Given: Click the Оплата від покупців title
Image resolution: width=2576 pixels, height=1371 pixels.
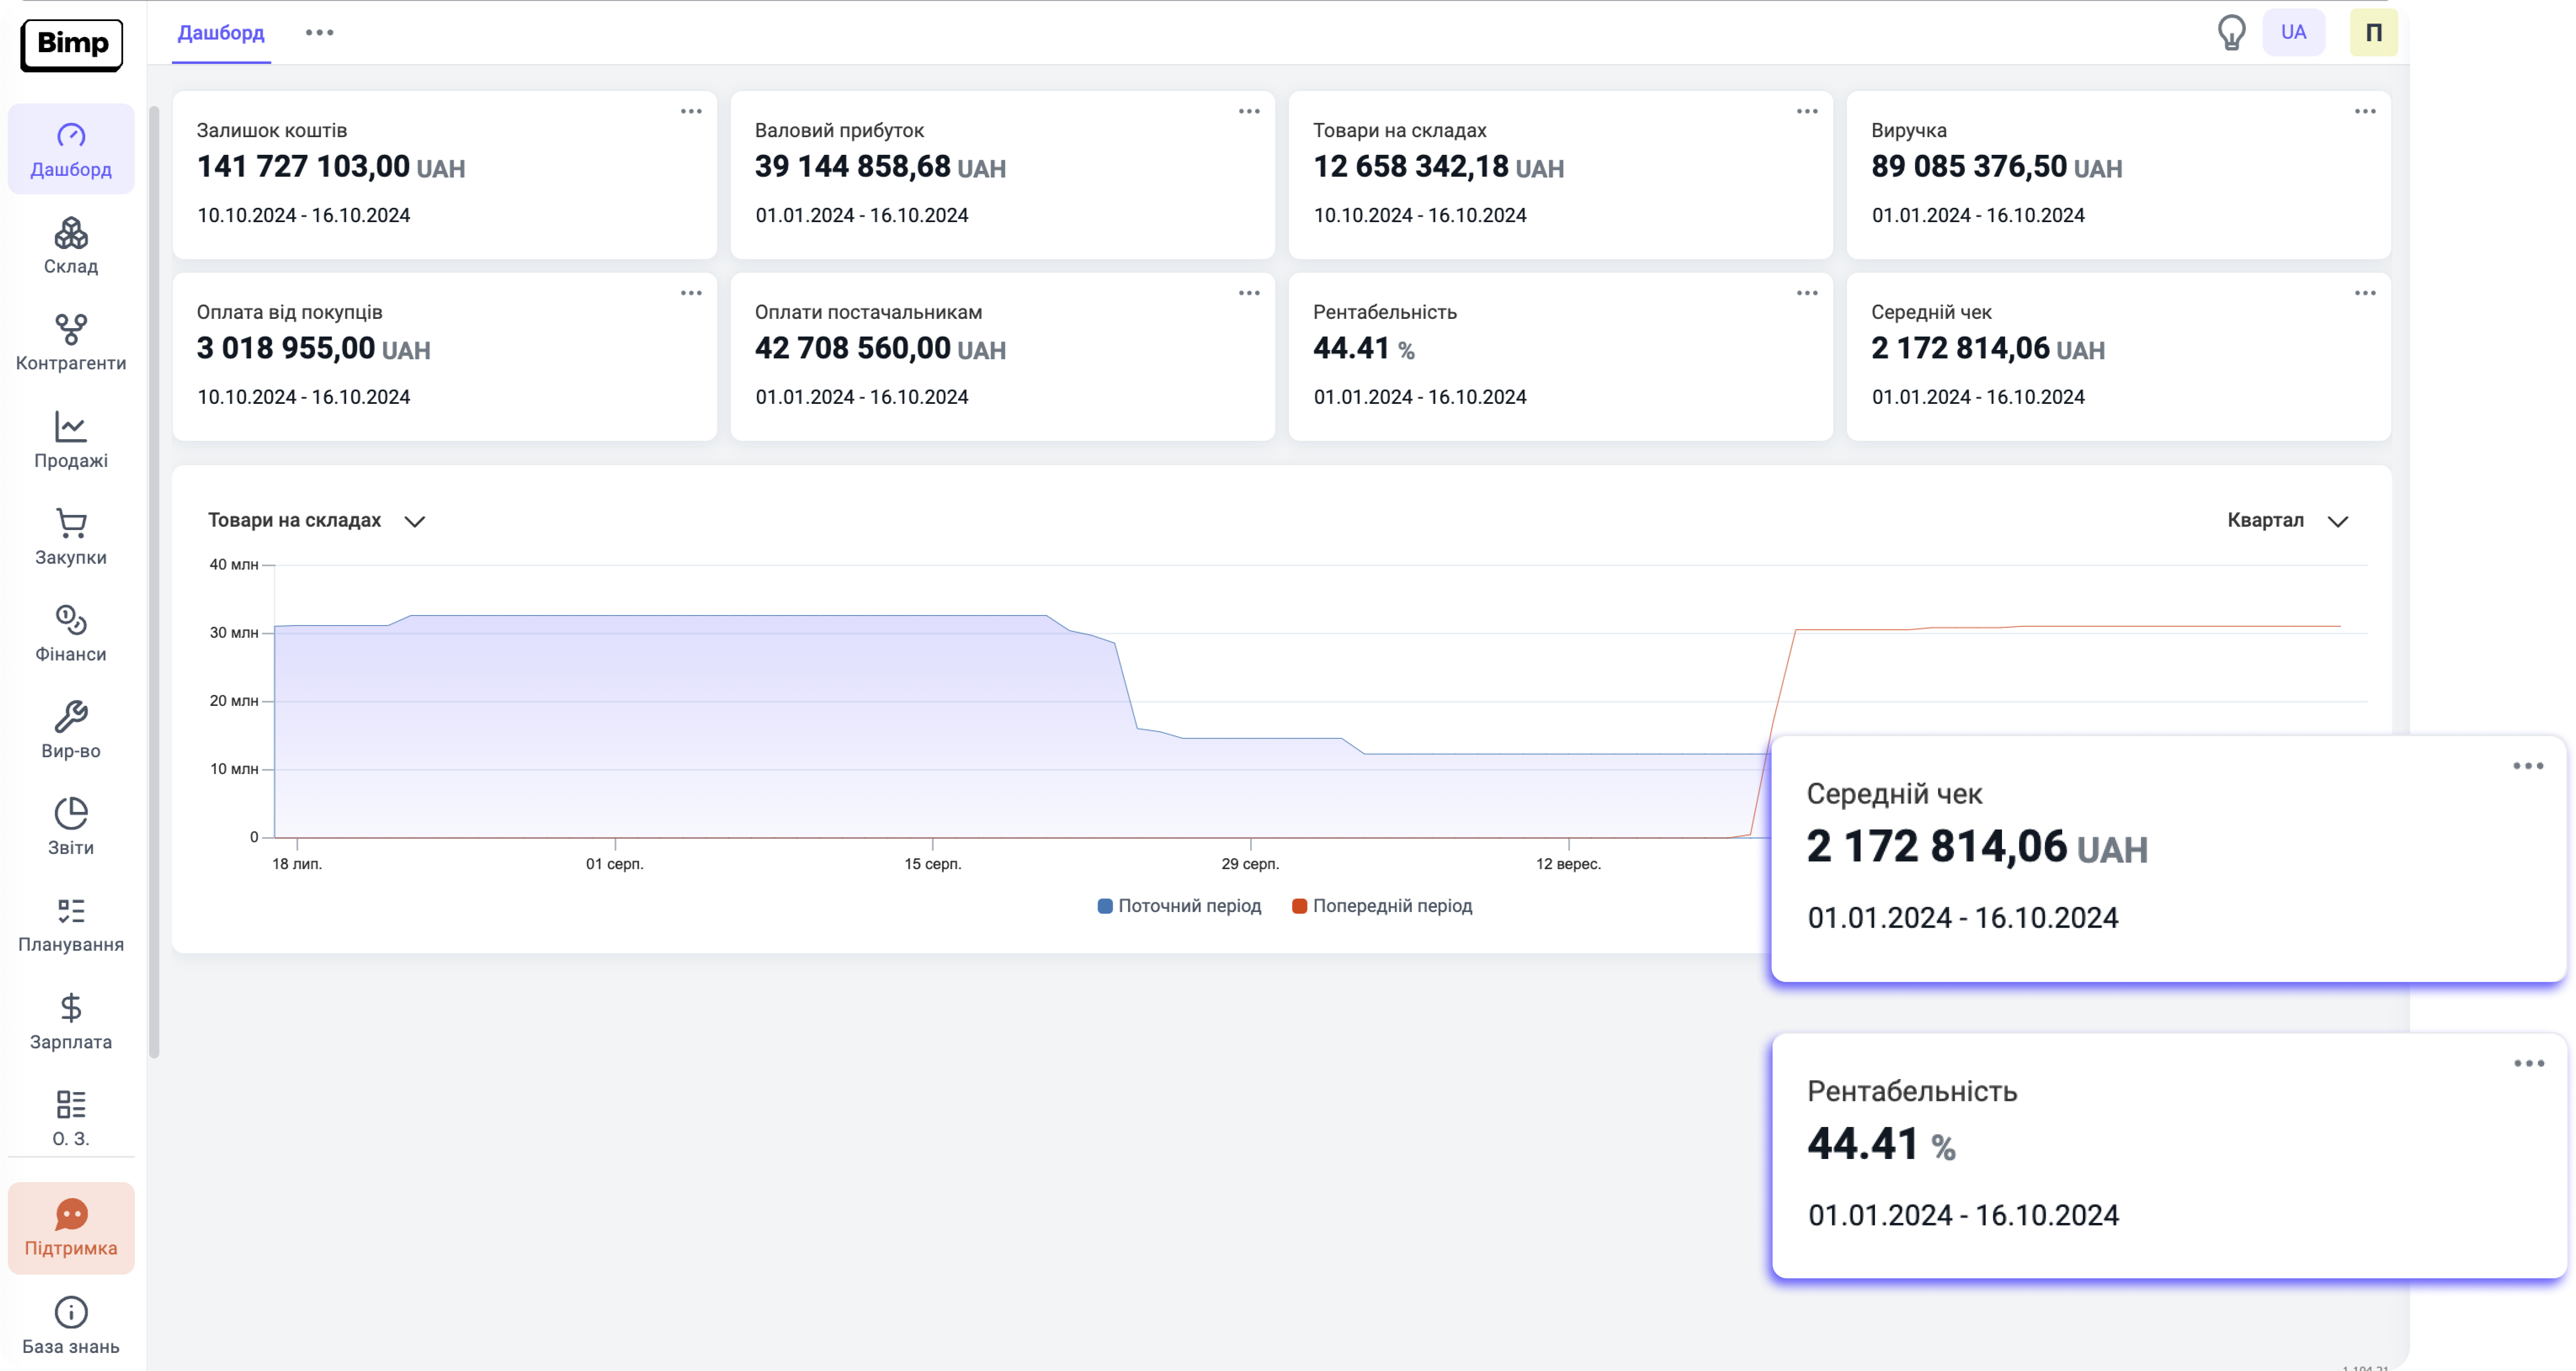Looking at the screenshot, I should [289, 313].
